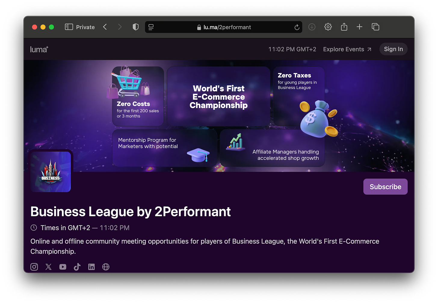Screen dimensions: 438x304
Task: Click the Mentorship Program for Marketers text
Action: click(148, 143)
